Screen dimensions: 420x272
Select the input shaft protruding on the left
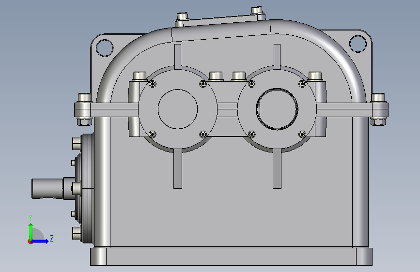pos(47,188)
